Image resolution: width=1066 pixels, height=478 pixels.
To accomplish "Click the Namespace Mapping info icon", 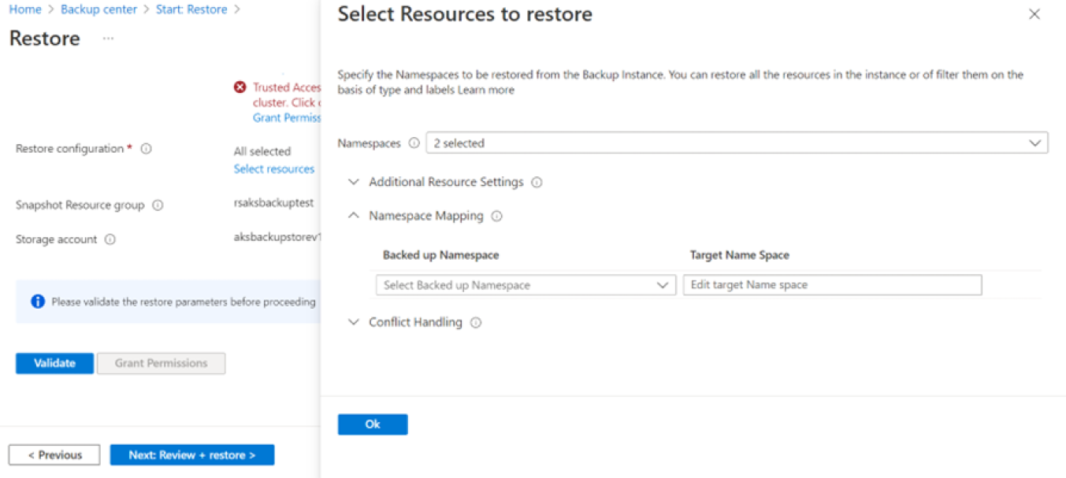I will [496, 217].
